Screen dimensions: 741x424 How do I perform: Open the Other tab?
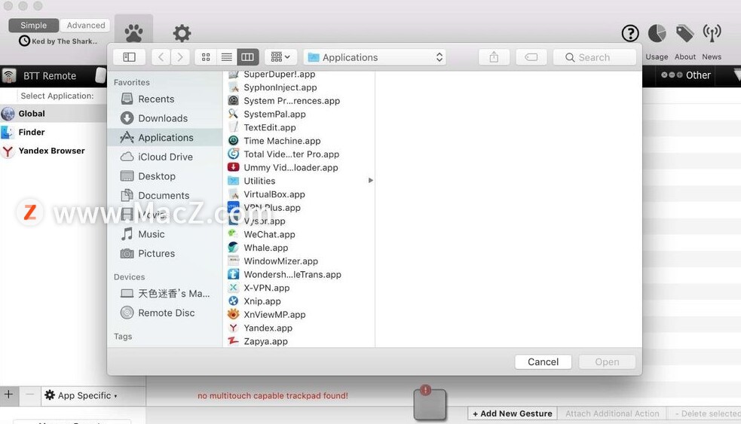pos(686,75)
